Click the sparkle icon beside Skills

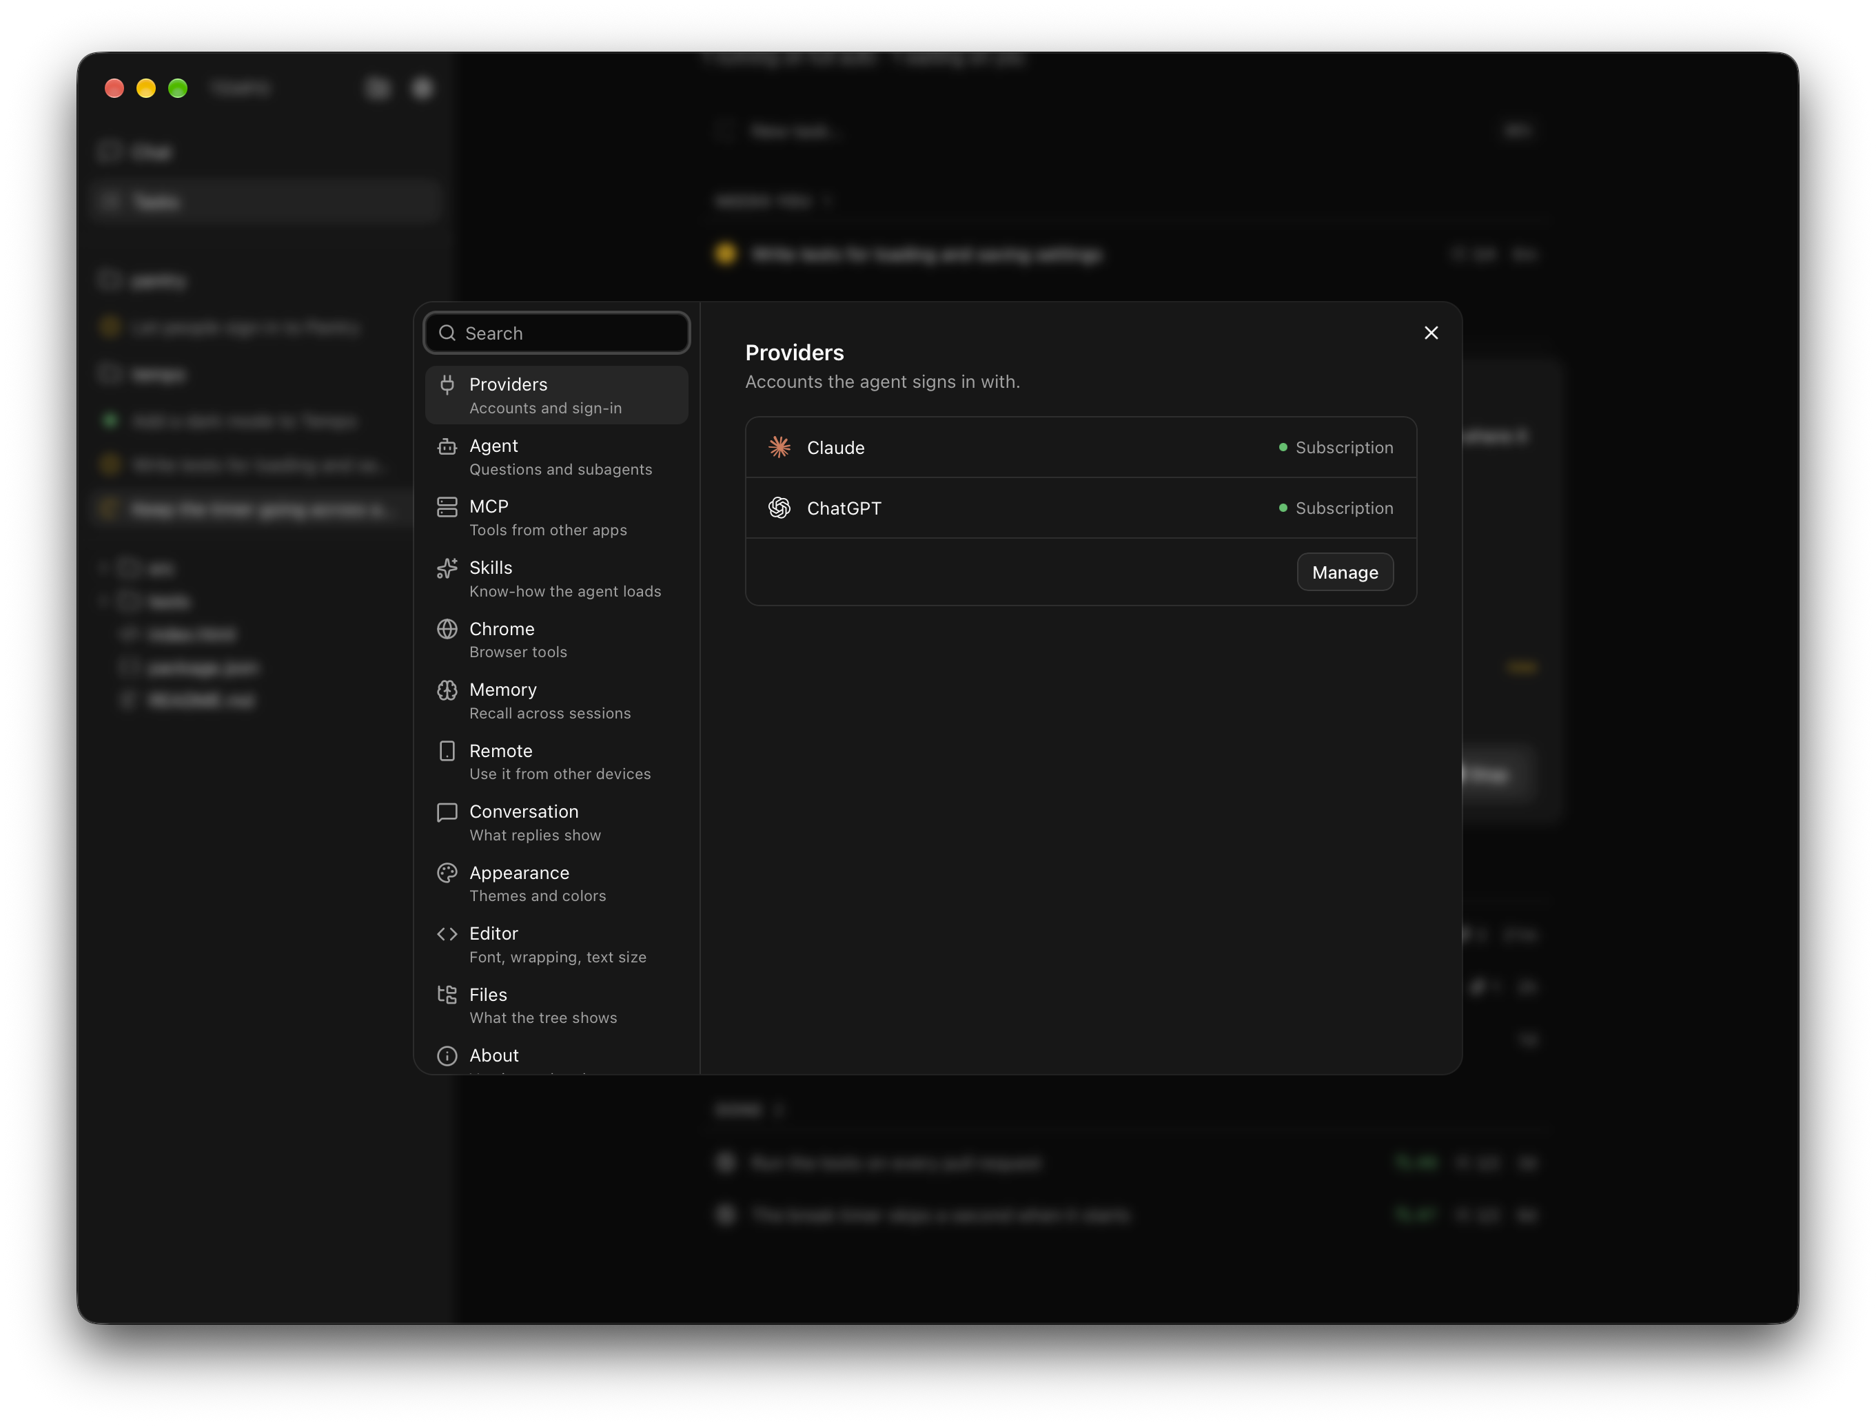click(447, 568)
